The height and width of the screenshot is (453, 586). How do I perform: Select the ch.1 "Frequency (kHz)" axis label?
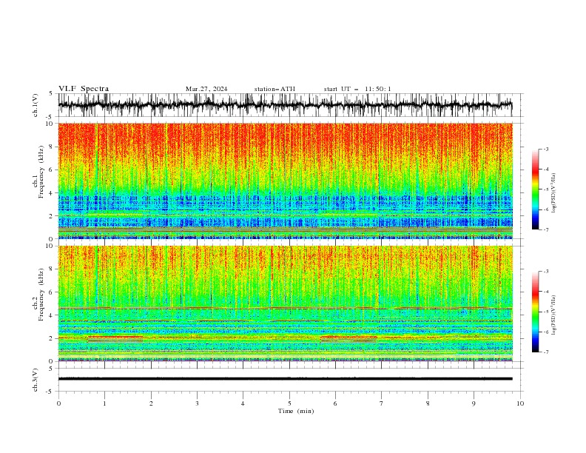coord(41,170)
